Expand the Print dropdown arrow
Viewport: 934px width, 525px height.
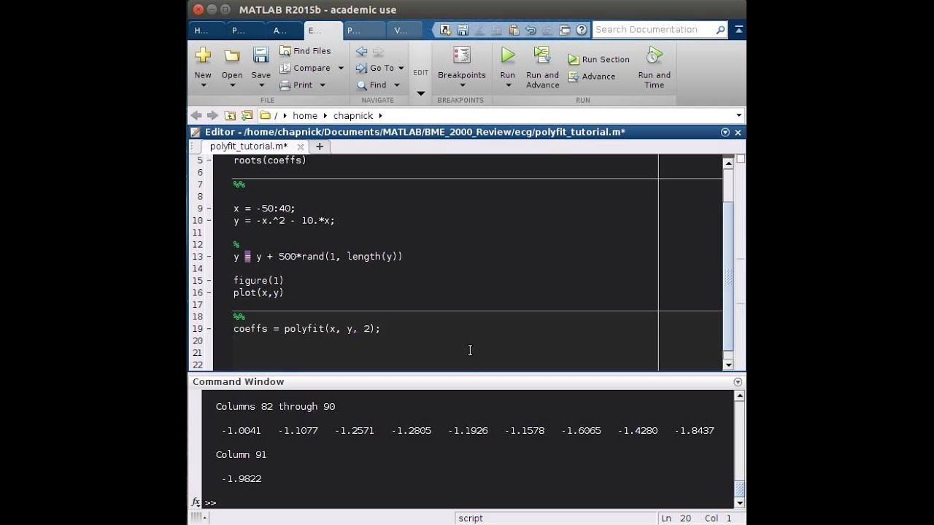click(323, 85)
